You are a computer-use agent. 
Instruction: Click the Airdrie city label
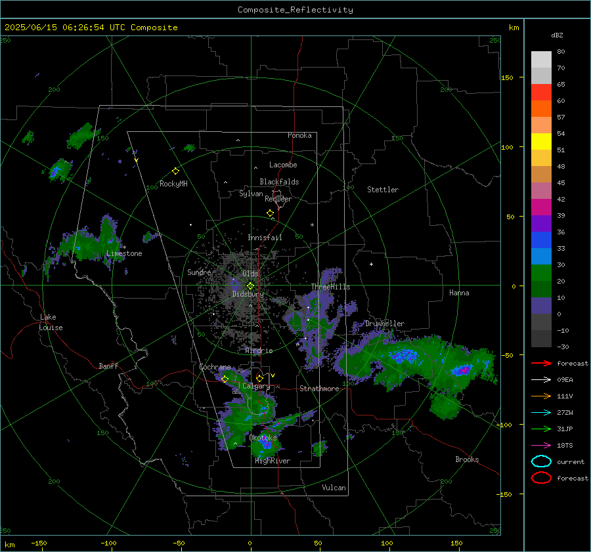click(259, 350)
